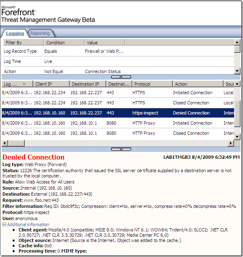Sort by the Action column header

tap(198, 84)
